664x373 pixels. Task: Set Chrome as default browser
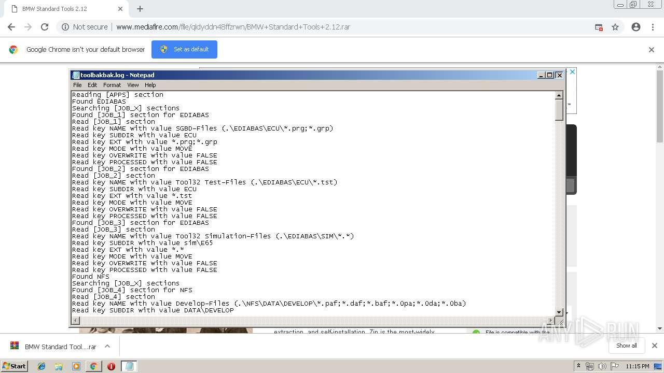184,49
